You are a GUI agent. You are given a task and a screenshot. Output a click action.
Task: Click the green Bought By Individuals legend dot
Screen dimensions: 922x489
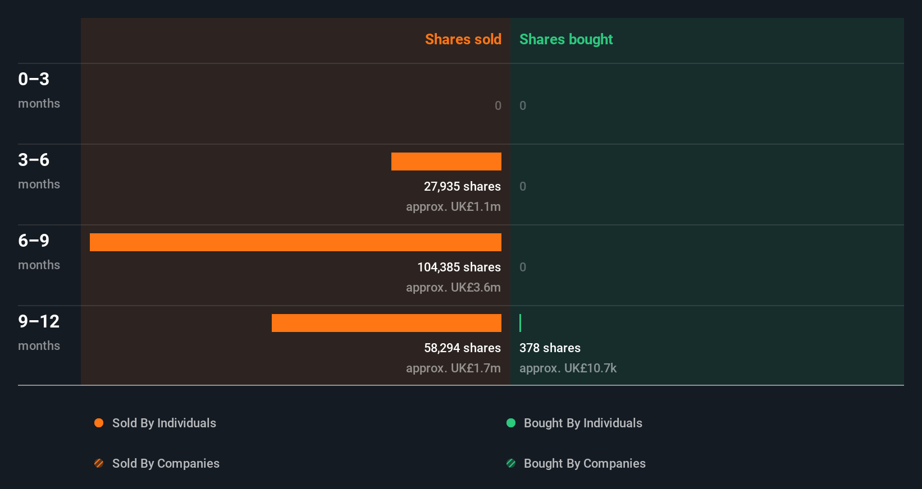click(511, 423)
